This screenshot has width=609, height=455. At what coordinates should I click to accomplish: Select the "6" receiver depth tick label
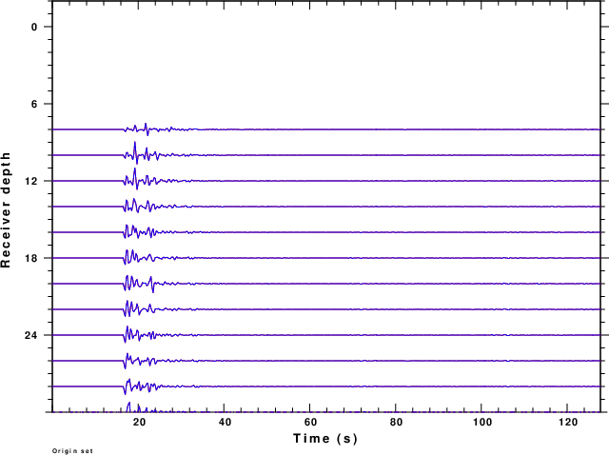[34, 104]
